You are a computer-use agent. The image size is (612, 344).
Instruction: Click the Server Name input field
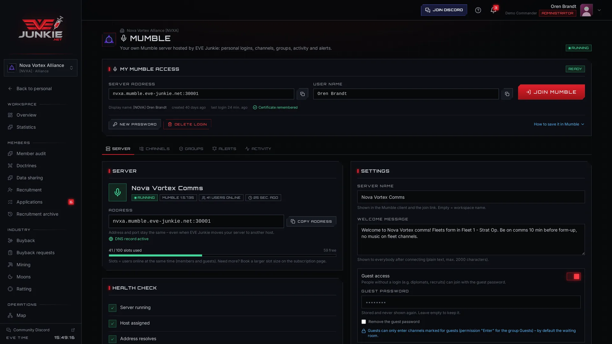click(471, 197)
